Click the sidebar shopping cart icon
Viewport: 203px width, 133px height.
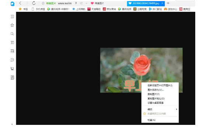point(12,69)
